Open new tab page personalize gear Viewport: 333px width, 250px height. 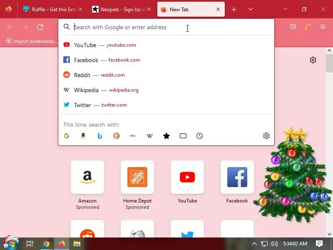[313, 60]
